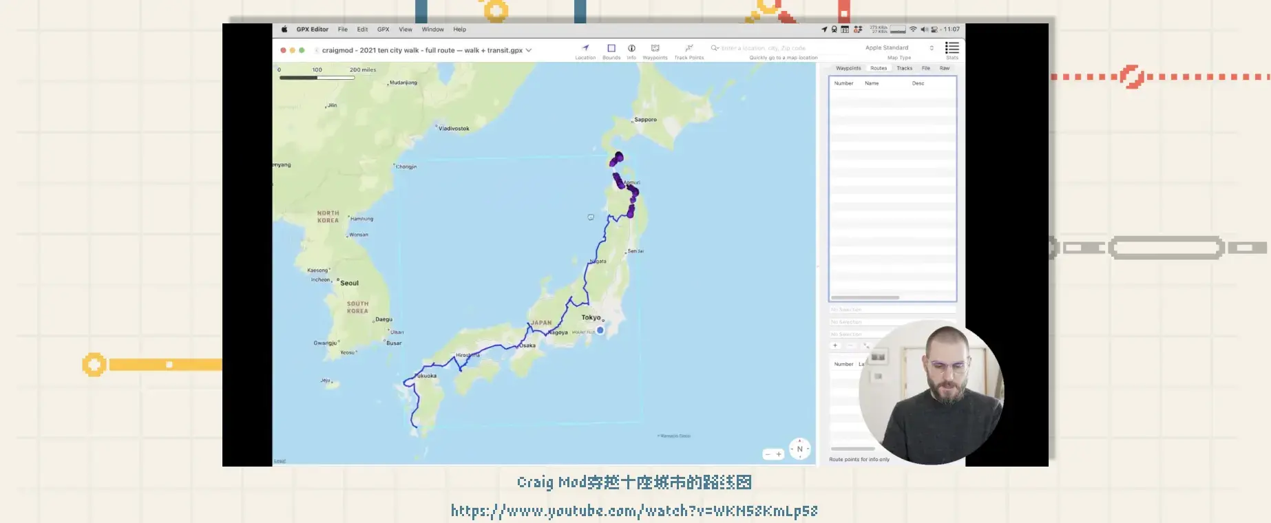Image resolution: width=1271 pixels, height=523 pixels.
Task: Zoom in with map plus button
Action: pyautogui.click(x=779, y=454)
